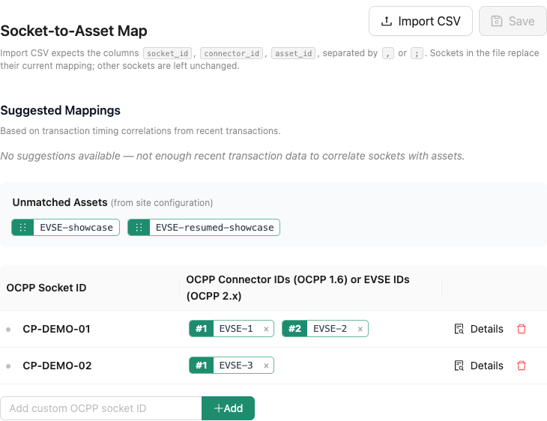
Task: Select the EVSE-showcase unmatched asset chip
Action: [x=66, y=228]
